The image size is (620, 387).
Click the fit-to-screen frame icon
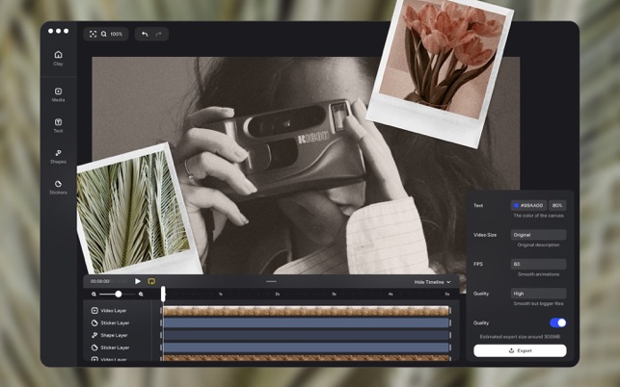(x=93, y=34)
